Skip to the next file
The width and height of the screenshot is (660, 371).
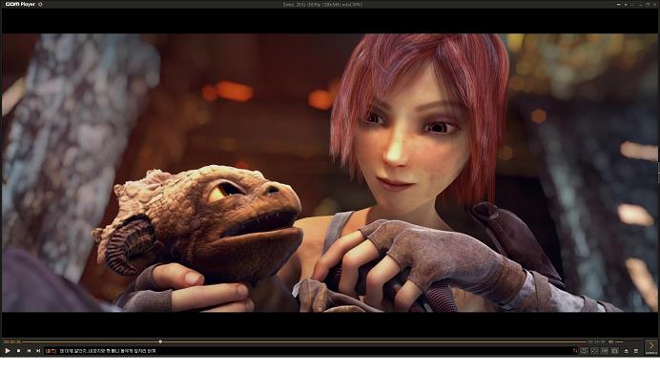click(38, 350)
